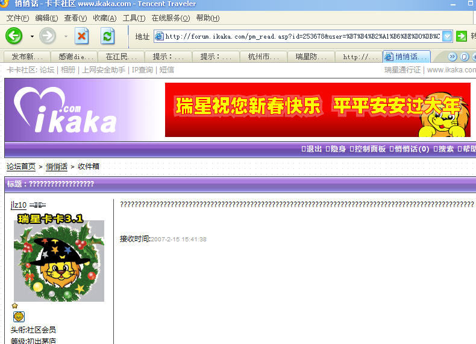Image resolution: width=476 pixels, height=344 pixels.
Task: Click the green Go arrow beside the address bar
Action: tap(462, 36)
